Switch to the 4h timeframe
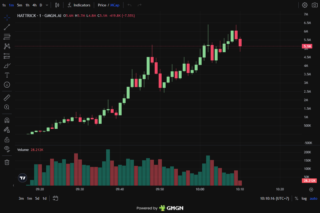320x213 pixels. tap(34, 5)
